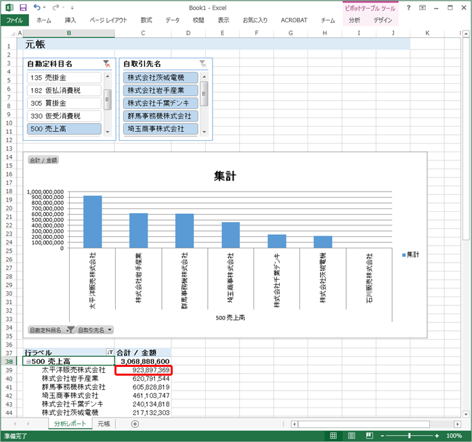Viewport: 472px width, 442px height.
Task: Open the デザイン pivot table tab
Action: click(x=383, y=20)
